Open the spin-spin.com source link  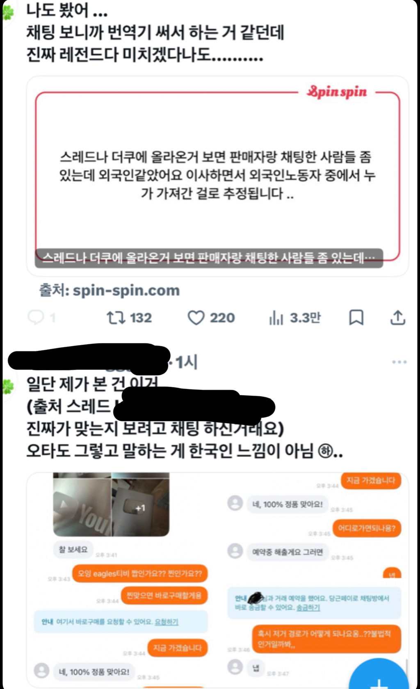126,290
